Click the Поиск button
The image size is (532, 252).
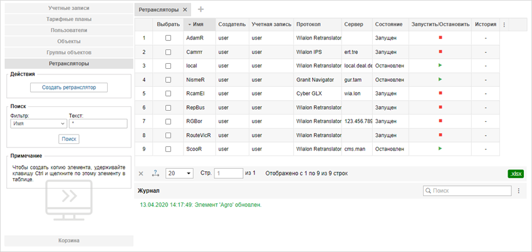tap(69, 139)
